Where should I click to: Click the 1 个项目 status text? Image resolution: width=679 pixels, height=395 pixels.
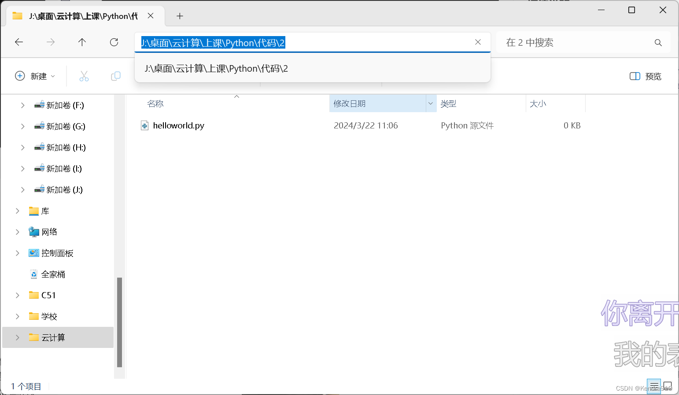point(26,387)
